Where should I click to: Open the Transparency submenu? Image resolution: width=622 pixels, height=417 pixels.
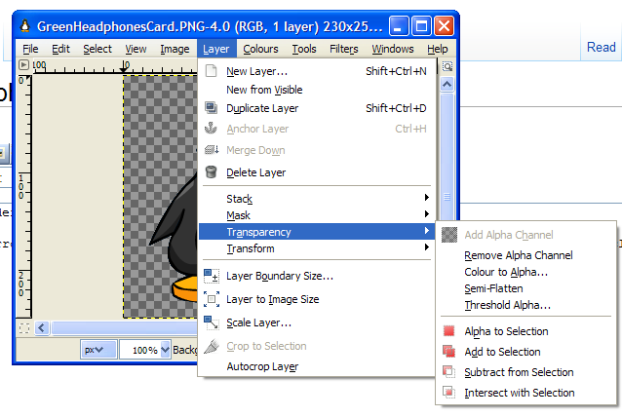point(317,232)
